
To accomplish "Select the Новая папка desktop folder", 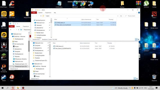I will pos(154,57).
